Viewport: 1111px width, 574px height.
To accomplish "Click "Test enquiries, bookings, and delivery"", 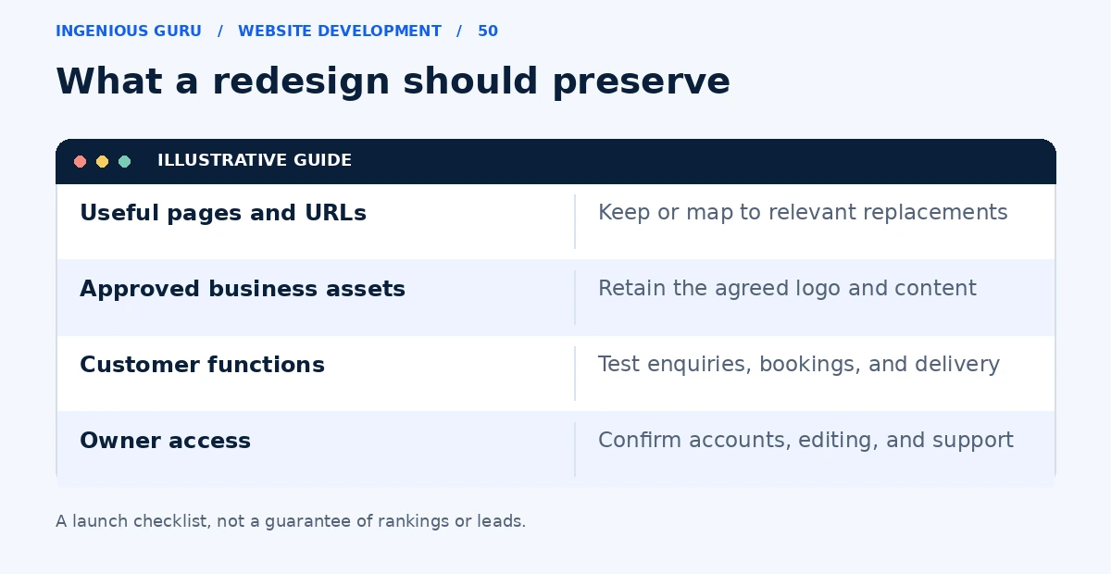I will 799,365.
